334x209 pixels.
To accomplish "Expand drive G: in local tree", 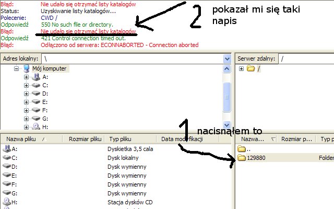I will [x=26, y=119].
